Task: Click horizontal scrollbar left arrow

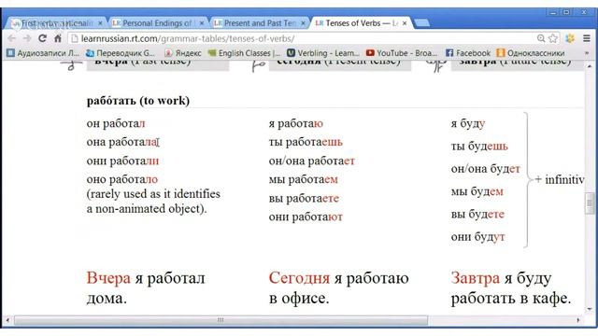Action: (x=7, y=320)
